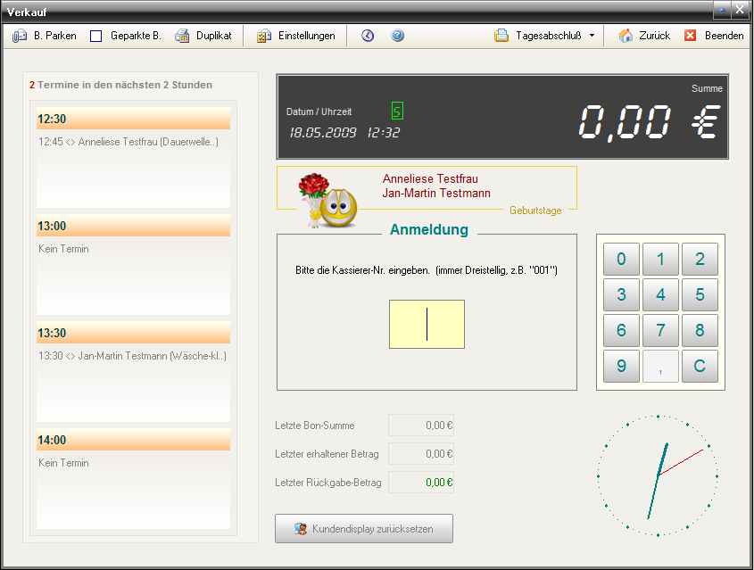754x570 pixels.
Task: Open the Geparkte B. list
Action: [126, 36]
